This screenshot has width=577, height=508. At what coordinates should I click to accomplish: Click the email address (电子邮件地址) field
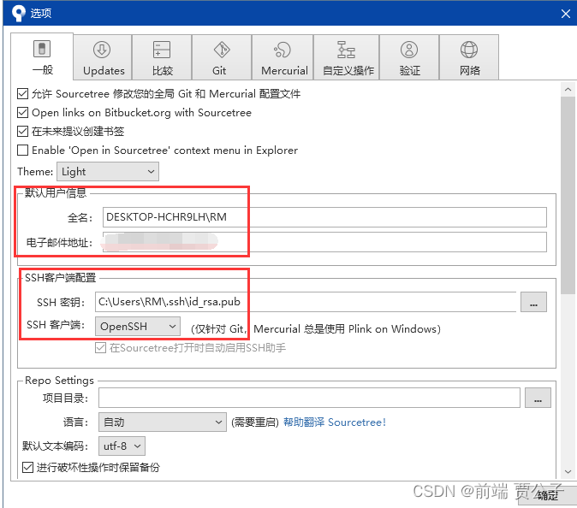324,242
